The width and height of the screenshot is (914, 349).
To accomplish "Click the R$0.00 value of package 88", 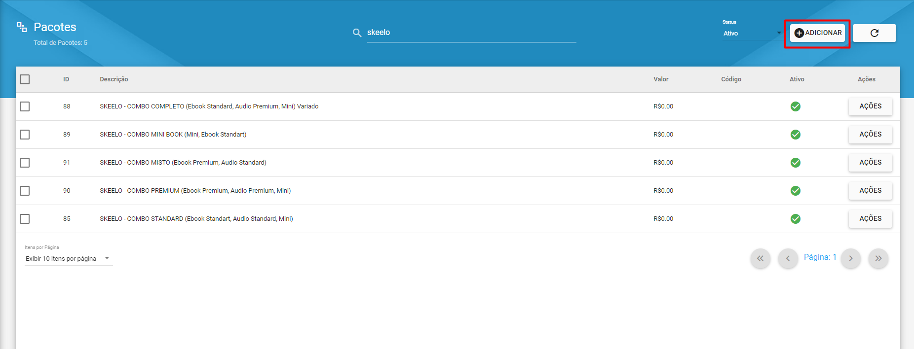I will pyautogui.click(x=663, y=106).
